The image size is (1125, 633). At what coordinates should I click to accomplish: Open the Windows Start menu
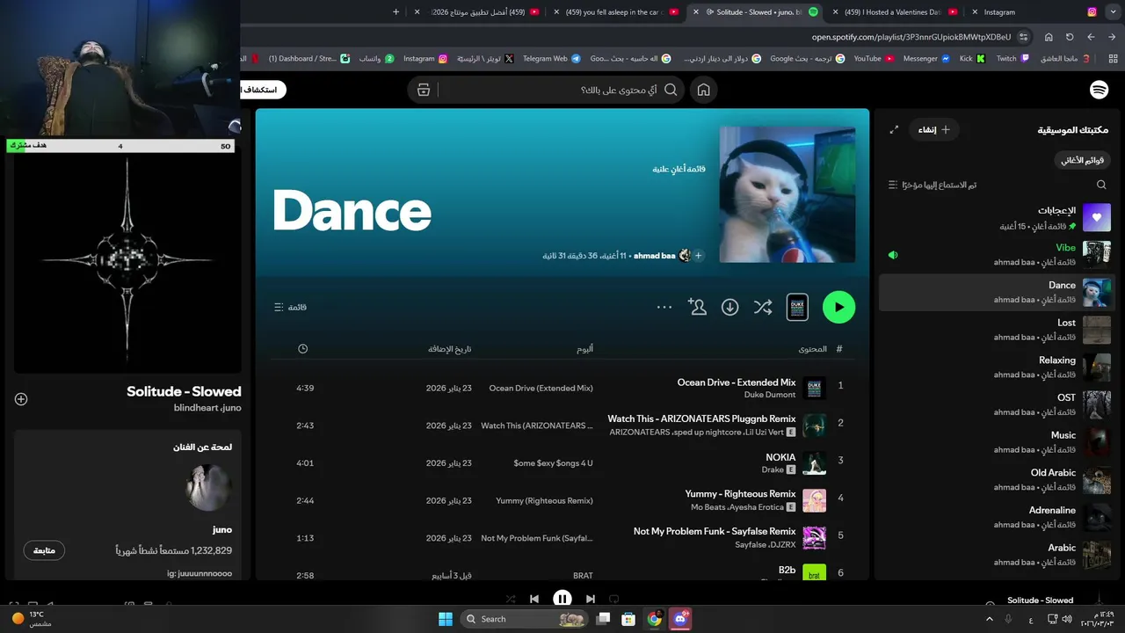tap(446, 619)
